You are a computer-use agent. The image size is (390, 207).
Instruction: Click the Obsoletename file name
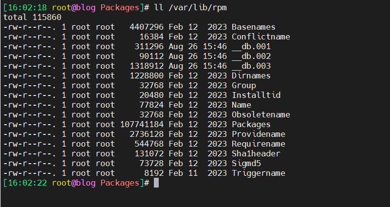[260, 114]
